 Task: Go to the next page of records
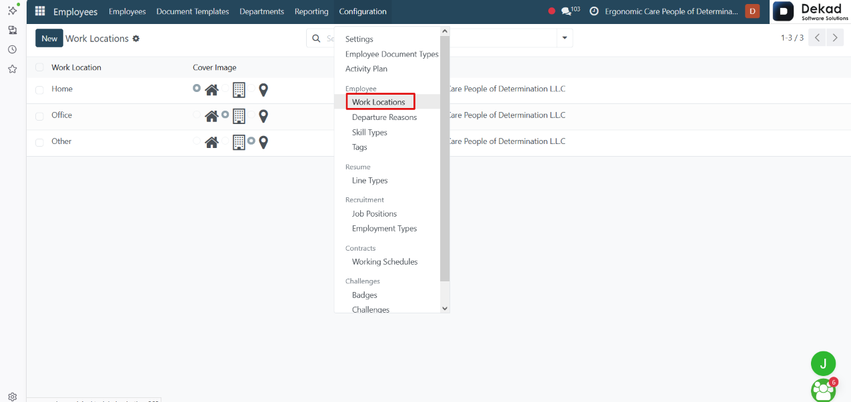835,38
